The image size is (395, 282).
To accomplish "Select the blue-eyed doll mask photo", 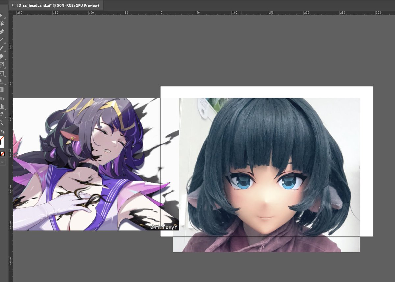I will pos(267,175).
